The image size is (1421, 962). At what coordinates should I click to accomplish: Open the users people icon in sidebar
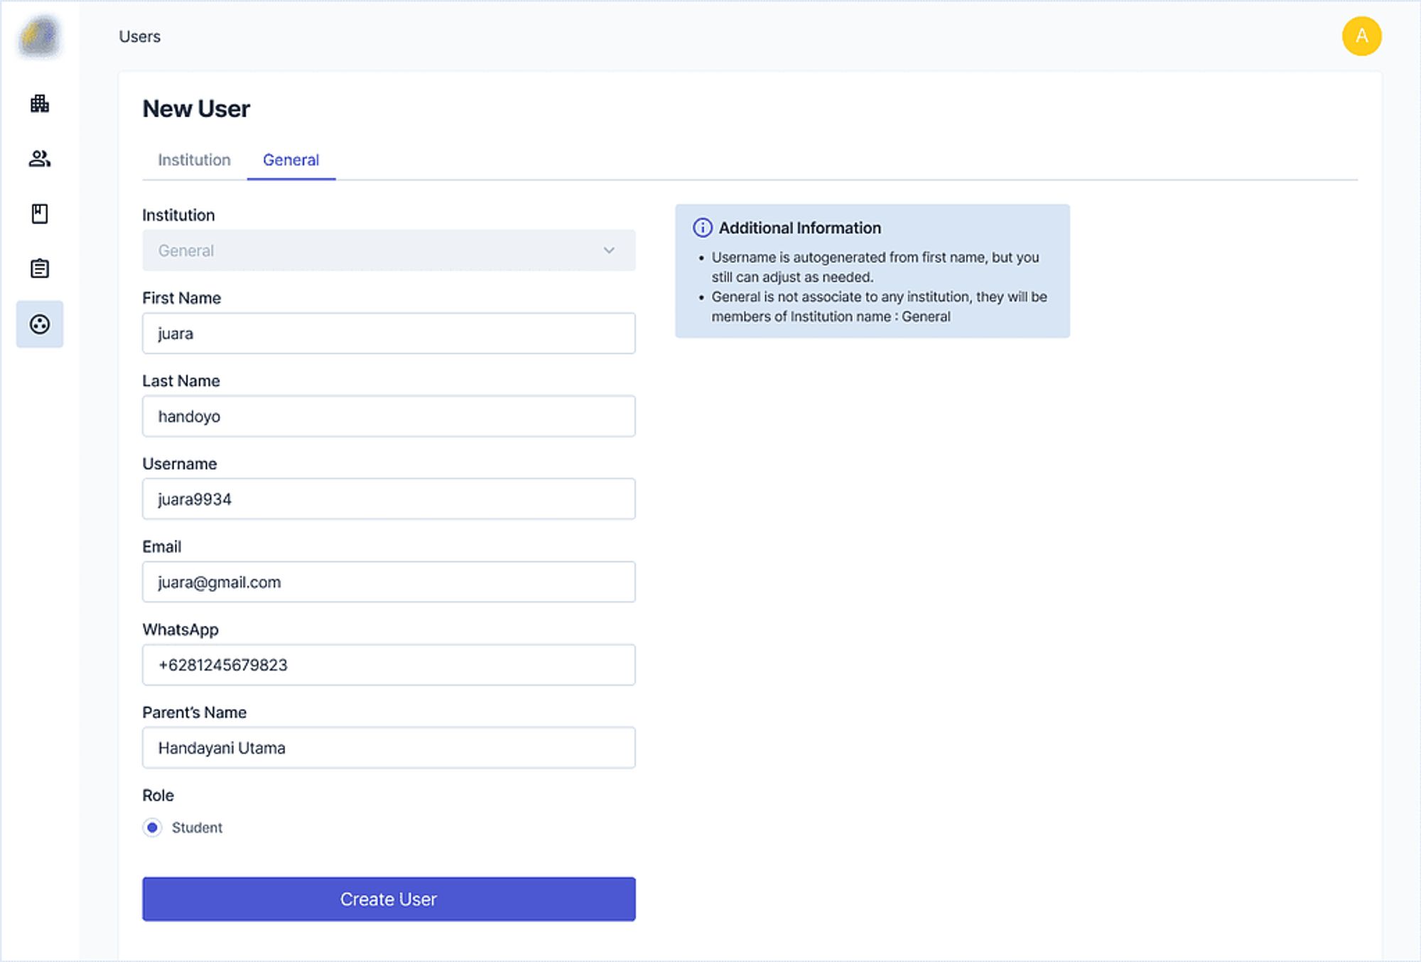point(40,158)
